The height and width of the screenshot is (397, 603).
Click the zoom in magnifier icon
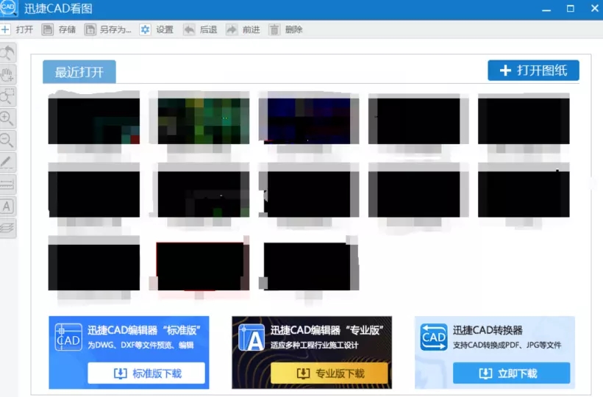pyautogui.click(x=7, y=118)
